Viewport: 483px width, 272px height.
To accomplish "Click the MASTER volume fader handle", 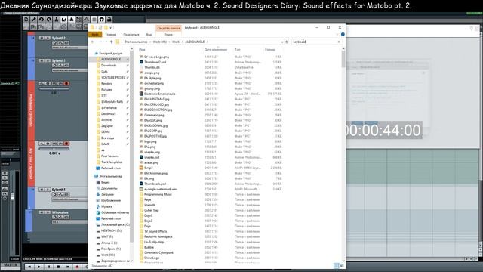I will (x=12, y=196).
